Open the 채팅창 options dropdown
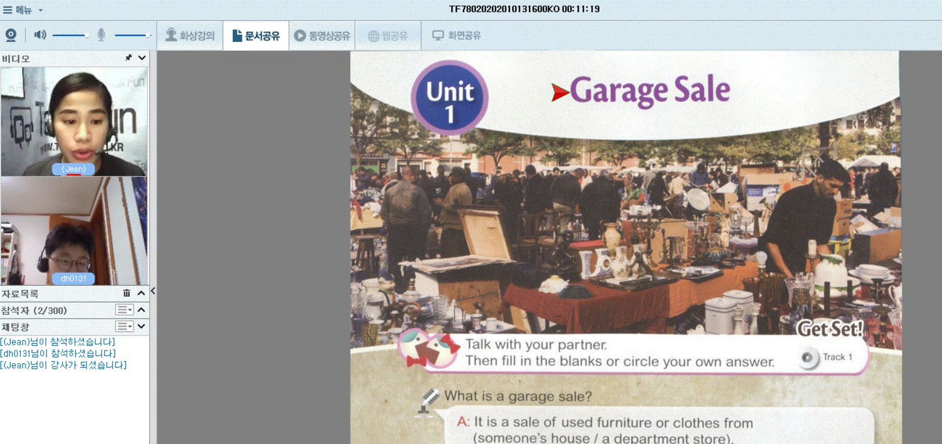 pyautogui.click(x=124, y=326)
